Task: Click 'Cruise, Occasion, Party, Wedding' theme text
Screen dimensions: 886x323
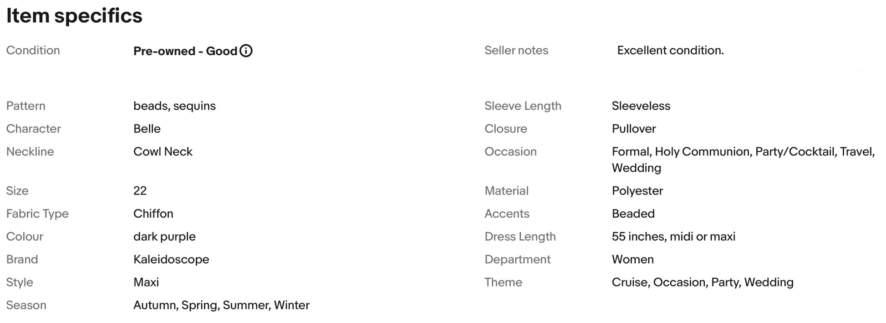Action: pos(703,282)
